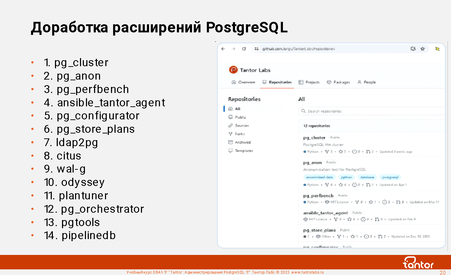This screenshot has width=451, height=275.
Task: Click the Tantor Labs organization avatar
Action: (x=233, y=70)
